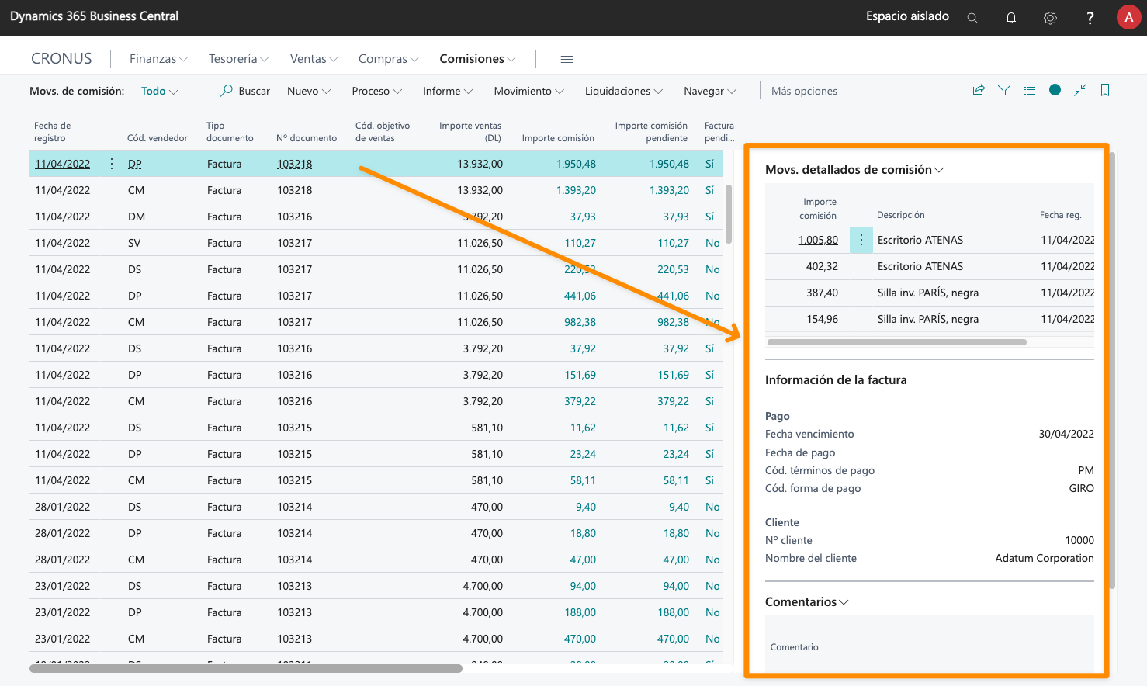Image resolution: width=1147 pixels, height=686 pixels.
Task: Sort by the Fecha de registro column
Action: [52, 131]
